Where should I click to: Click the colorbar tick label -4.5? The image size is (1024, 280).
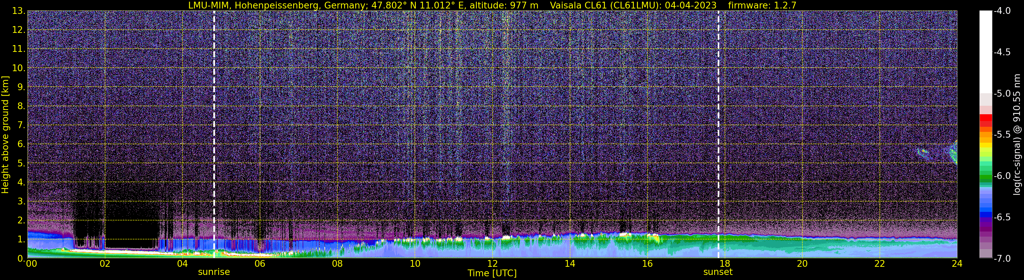tap(1002, 52)
